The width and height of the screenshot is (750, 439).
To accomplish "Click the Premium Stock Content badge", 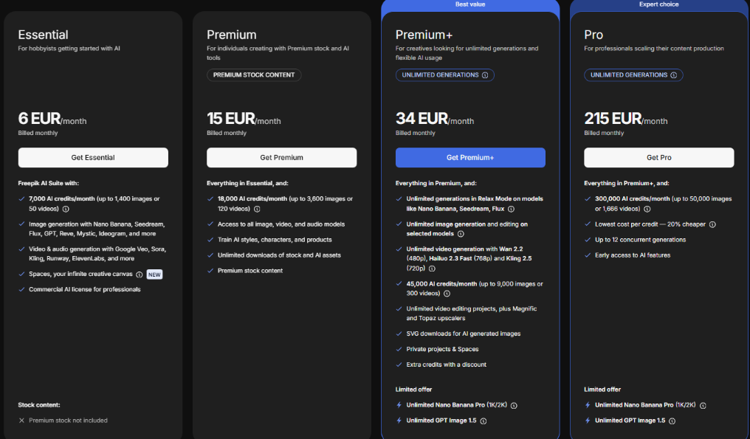I will tap(254, 75).
